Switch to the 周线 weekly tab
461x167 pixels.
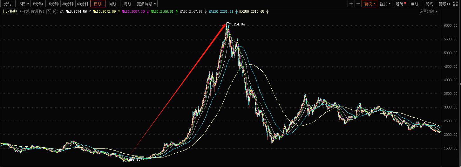coord(113,4)
